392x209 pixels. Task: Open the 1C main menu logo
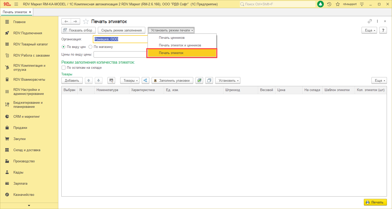point(7,4)
